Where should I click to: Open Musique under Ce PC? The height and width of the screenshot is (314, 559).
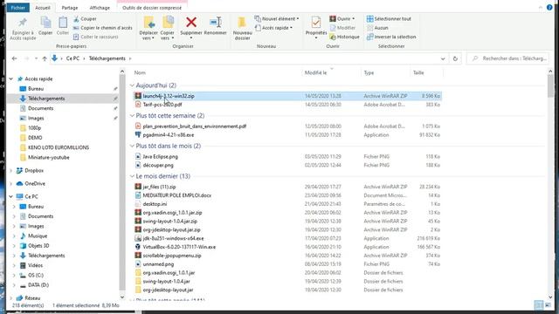pyautogui.click(x=38, y=236)
